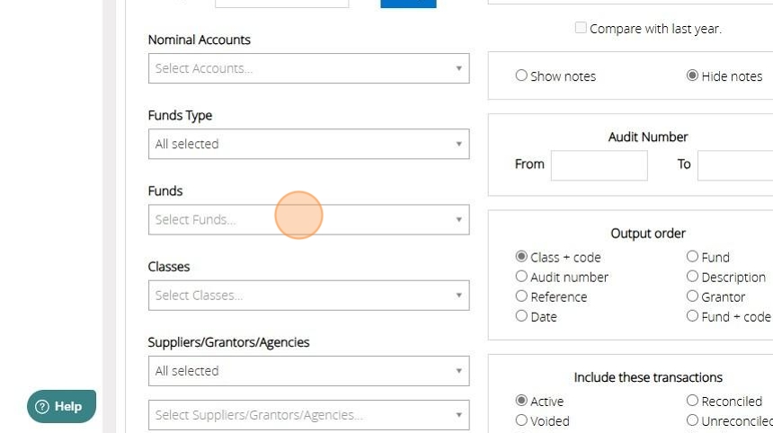Choose Fund output order

tap(692, 257)
